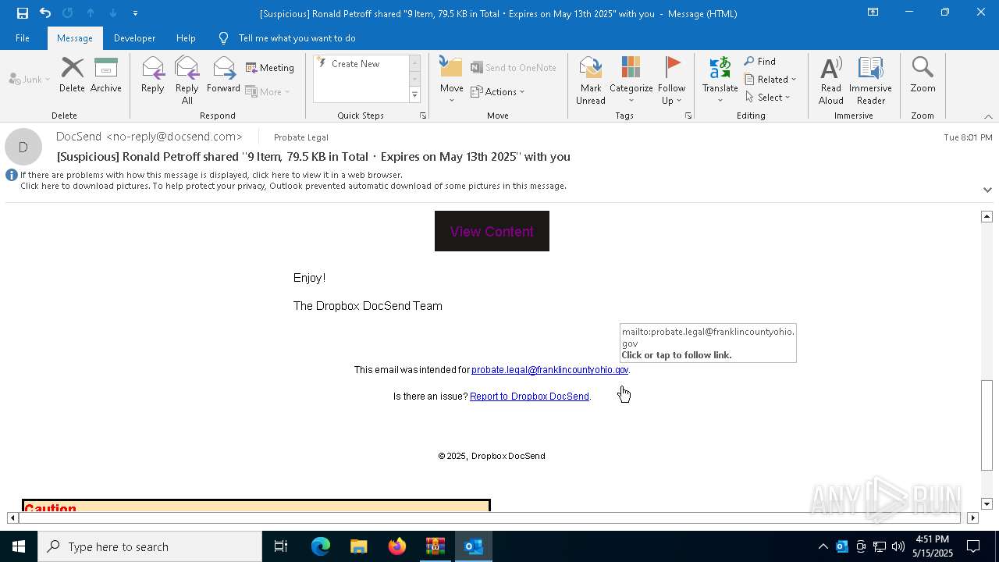
Task: Expand the Related dropdown
Action: pos(770,80)
